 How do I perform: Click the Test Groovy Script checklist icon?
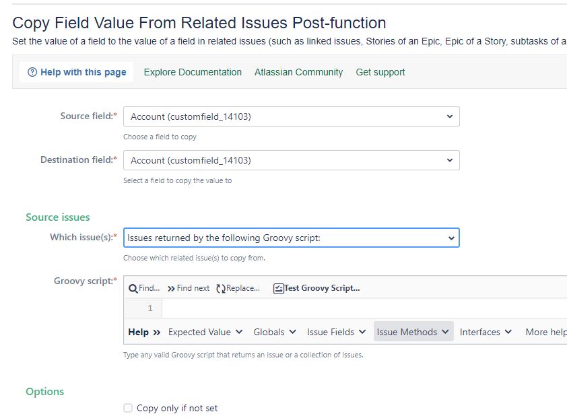[x=278, y=289]
